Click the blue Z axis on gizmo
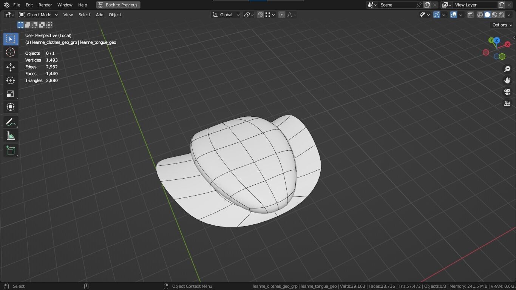Screen dimensions: 516x290 (496, 40)
